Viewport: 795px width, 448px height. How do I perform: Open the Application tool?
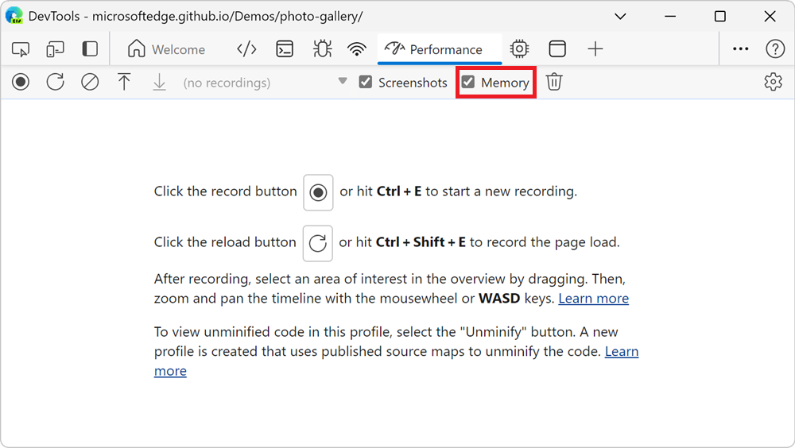(x=557, y=49)
